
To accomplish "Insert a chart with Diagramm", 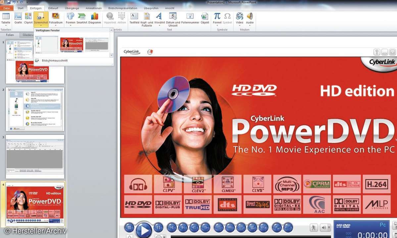I will [x=94, y=18].
